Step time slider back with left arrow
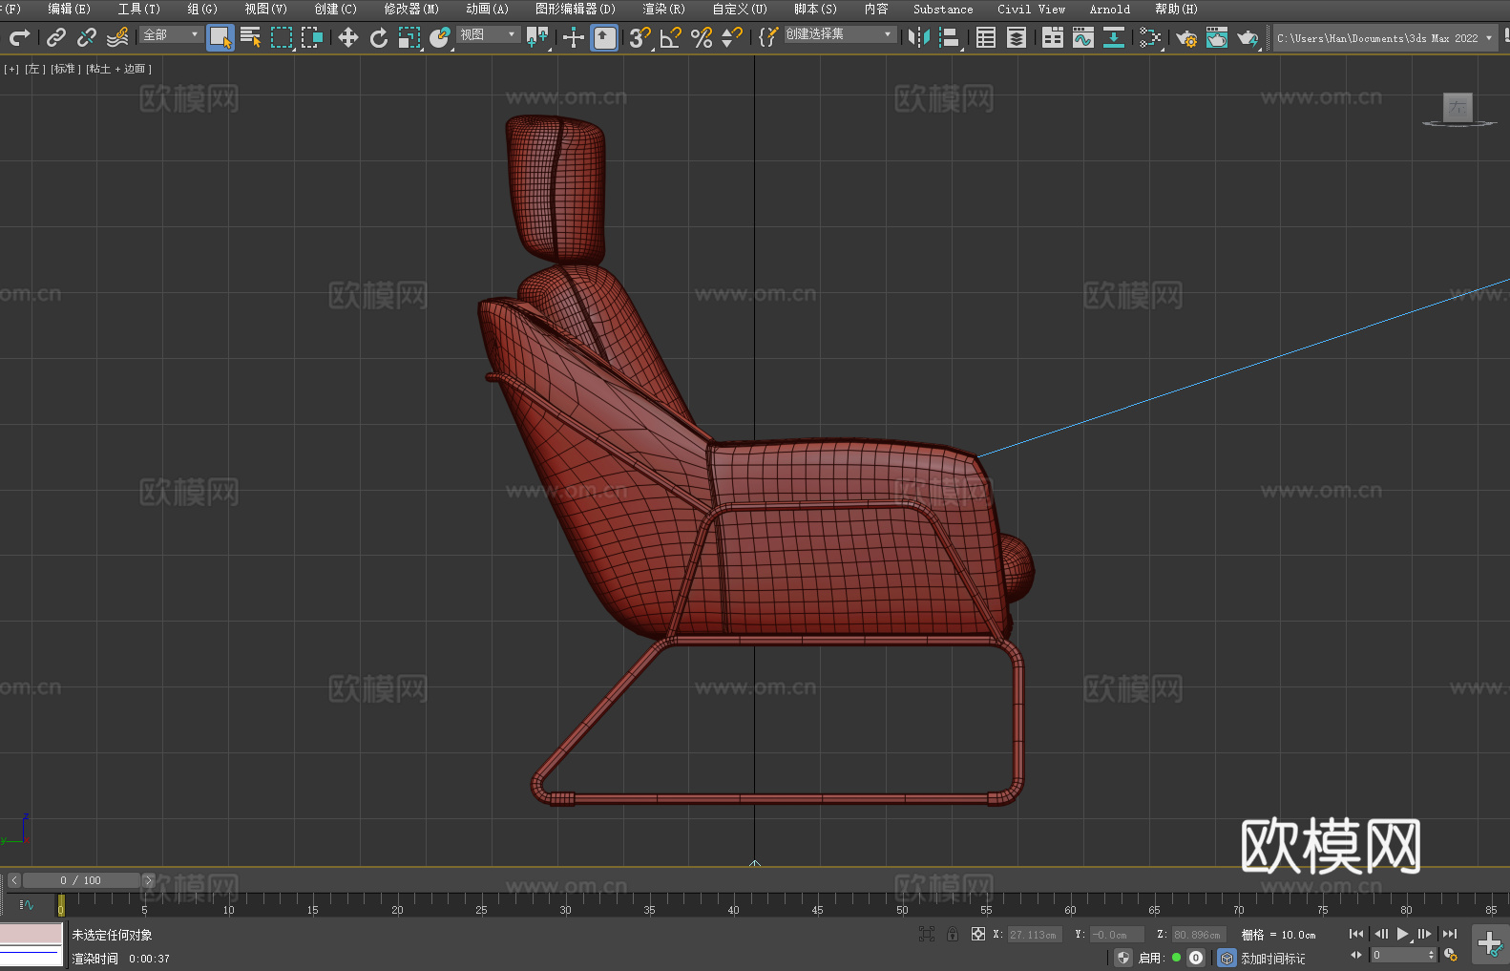The height and width of the screenshot is (971, 1510). pyautogui.click(x=13, y=880)
